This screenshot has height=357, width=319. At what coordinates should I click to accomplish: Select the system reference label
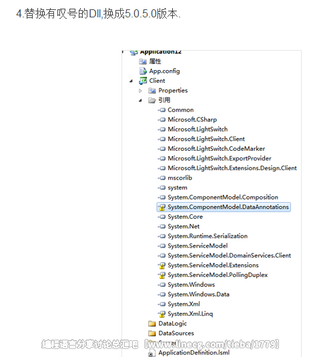pyautogui.click(x=178, y=188)
